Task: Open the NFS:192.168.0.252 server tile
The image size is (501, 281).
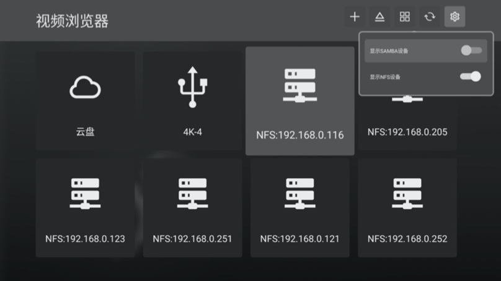Action: (x=407, y=207)
